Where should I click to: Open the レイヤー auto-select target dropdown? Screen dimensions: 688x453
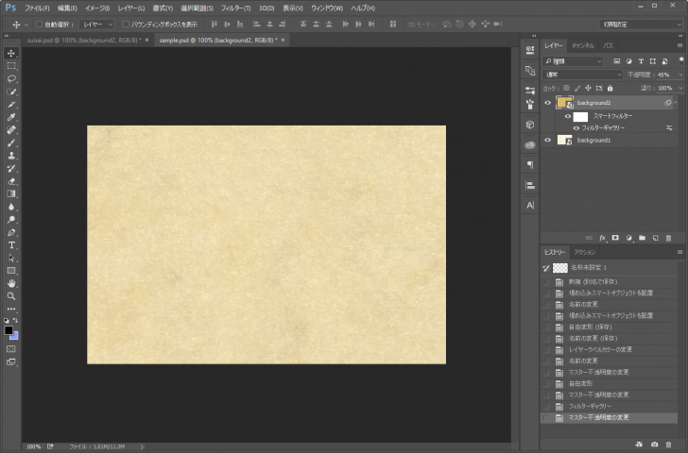click(x=97, y=25)
